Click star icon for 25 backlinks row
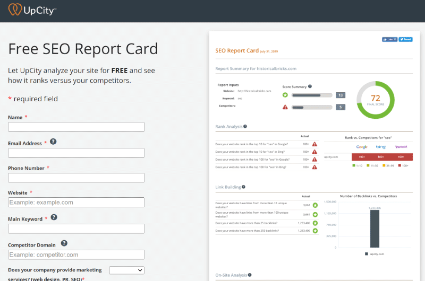The height and width of the screenshot is (281, 425). (315, 223)
